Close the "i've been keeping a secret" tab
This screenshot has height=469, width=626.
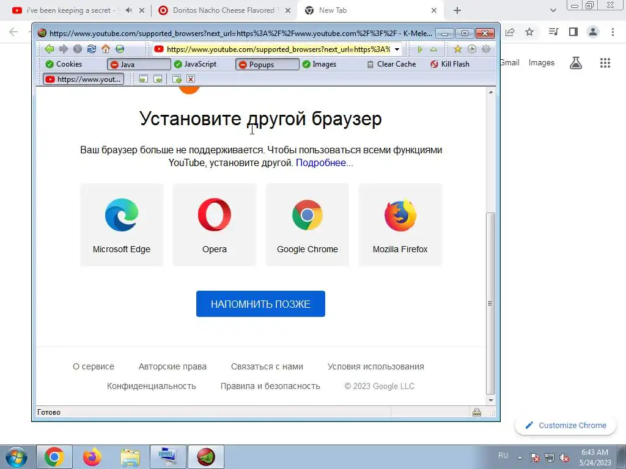[142, 10]
